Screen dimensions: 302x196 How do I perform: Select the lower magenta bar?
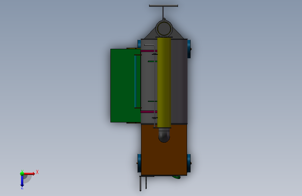click(149, 112)
